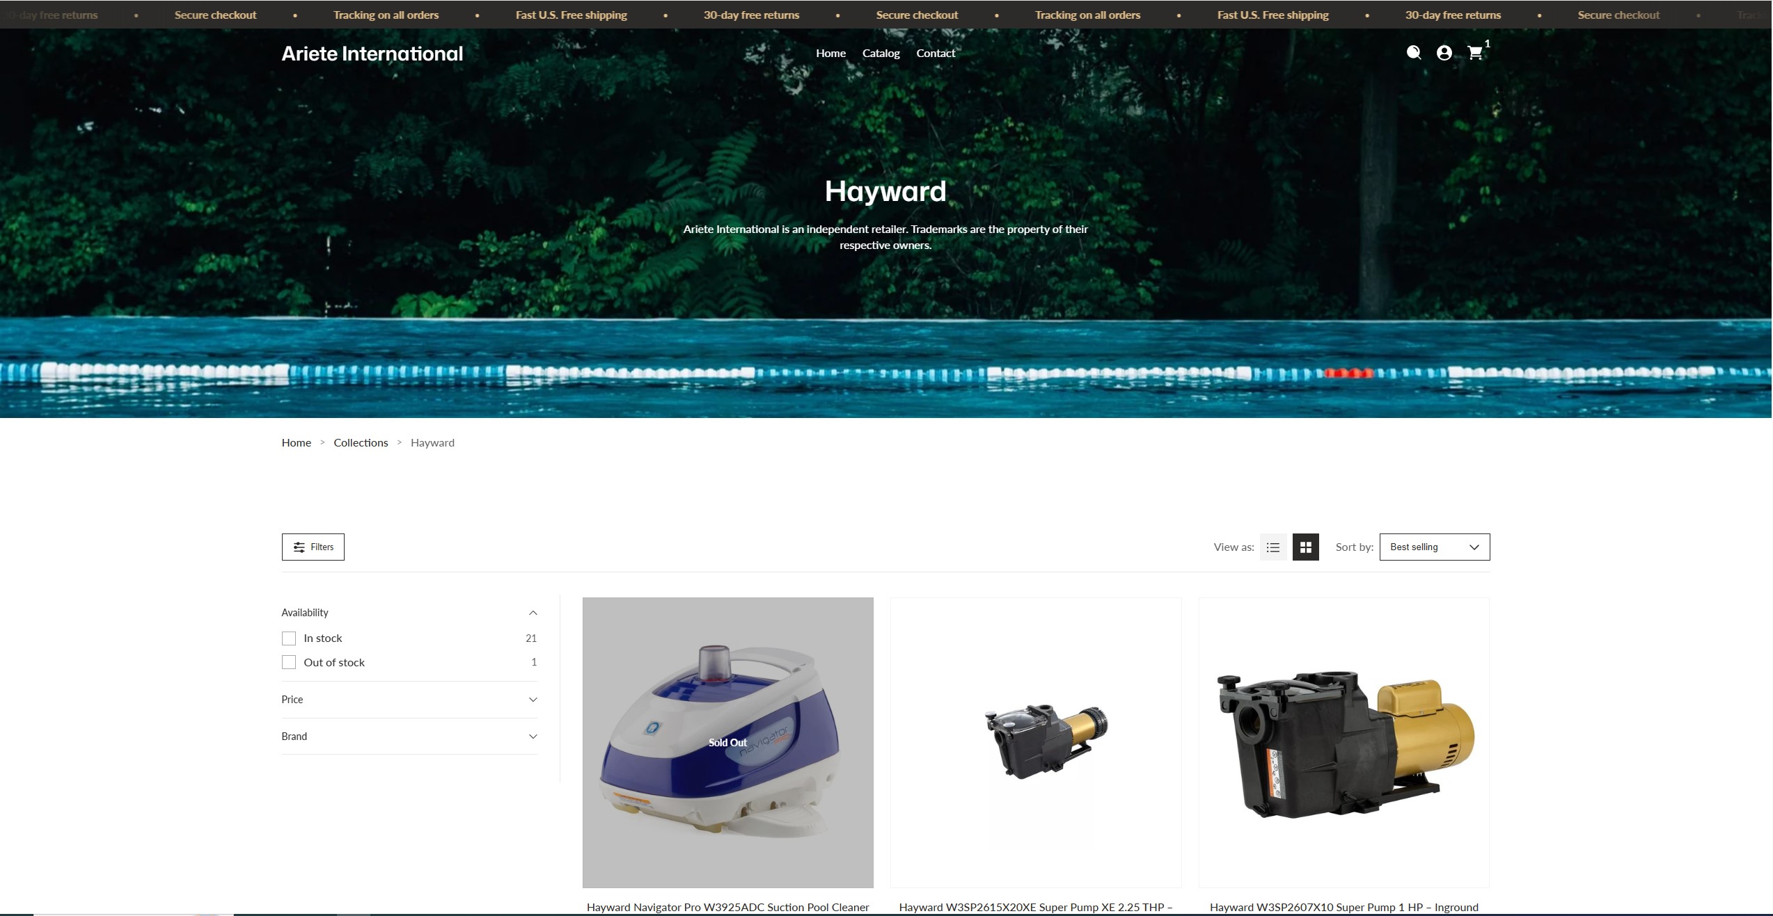Open the Contact page
Screen dimensions: 1773x916
tap(936, 53)
